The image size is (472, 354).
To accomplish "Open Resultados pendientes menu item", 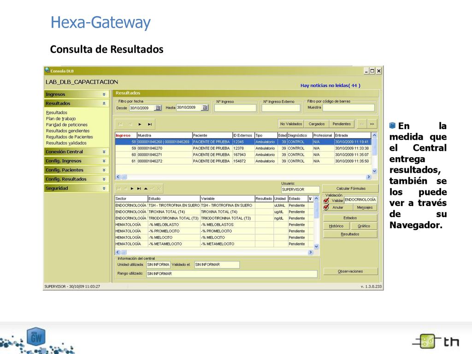I will [x=68, y=130].
